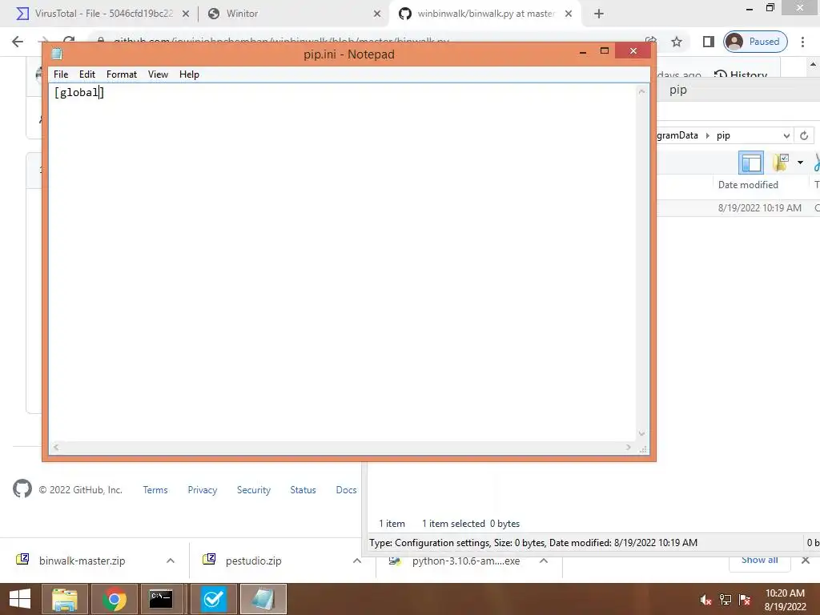Open the Chrome three-dot menu
This screenshot has height=615, width=820.
pos(802,42)
